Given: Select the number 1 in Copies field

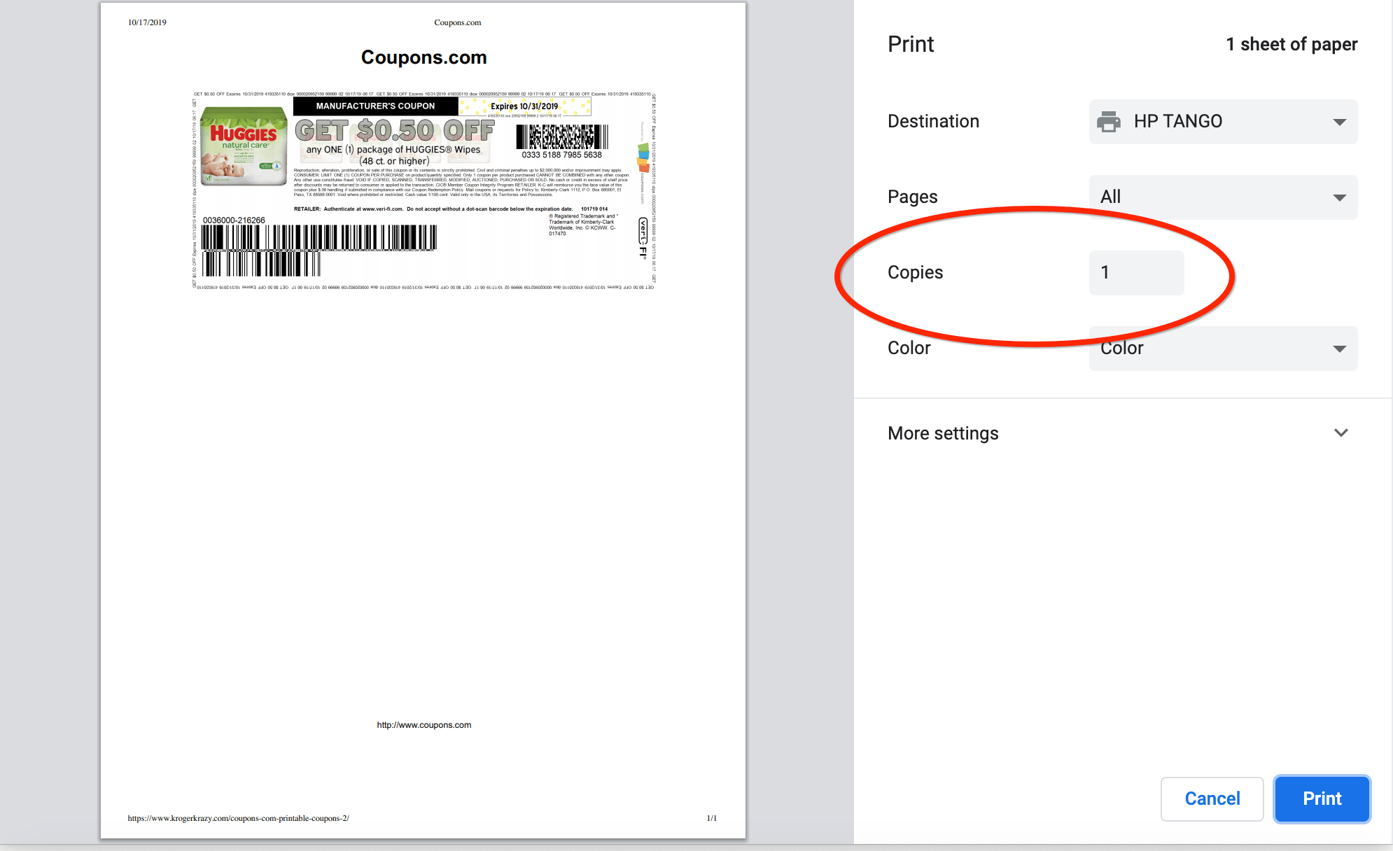Looking at the screenshot, I should (1105, 272).
